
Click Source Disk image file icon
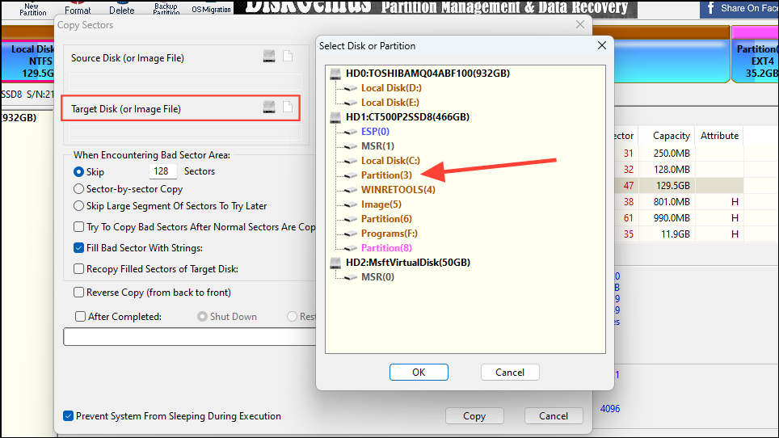coord(288,56)
